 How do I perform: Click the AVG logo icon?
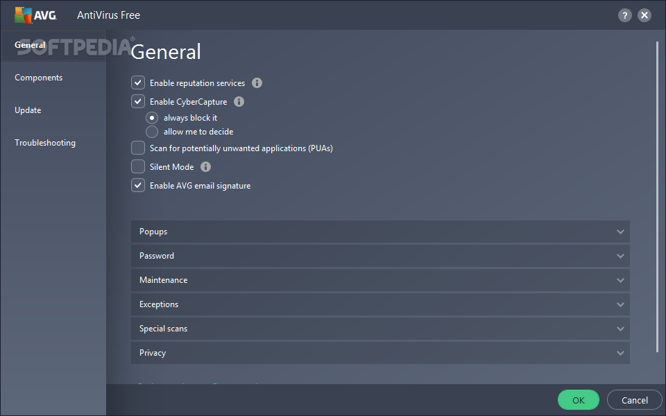point(35,15)
